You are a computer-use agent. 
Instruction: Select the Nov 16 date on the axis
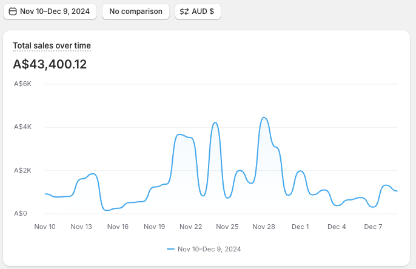pyautogui.click(x=118, y=227)
